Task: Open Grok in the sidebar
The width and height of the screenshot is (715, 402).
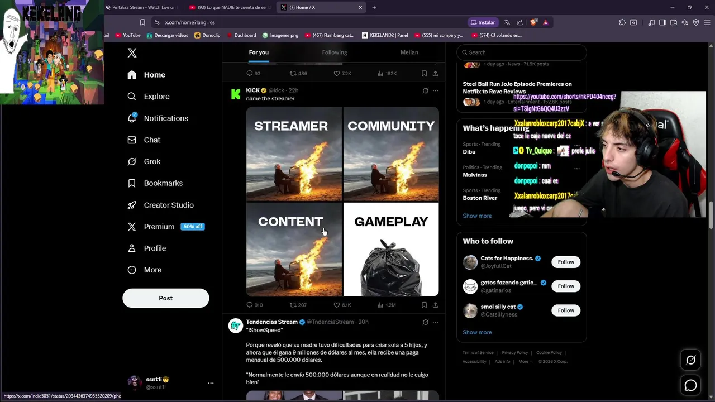Action: pos(144,161)
